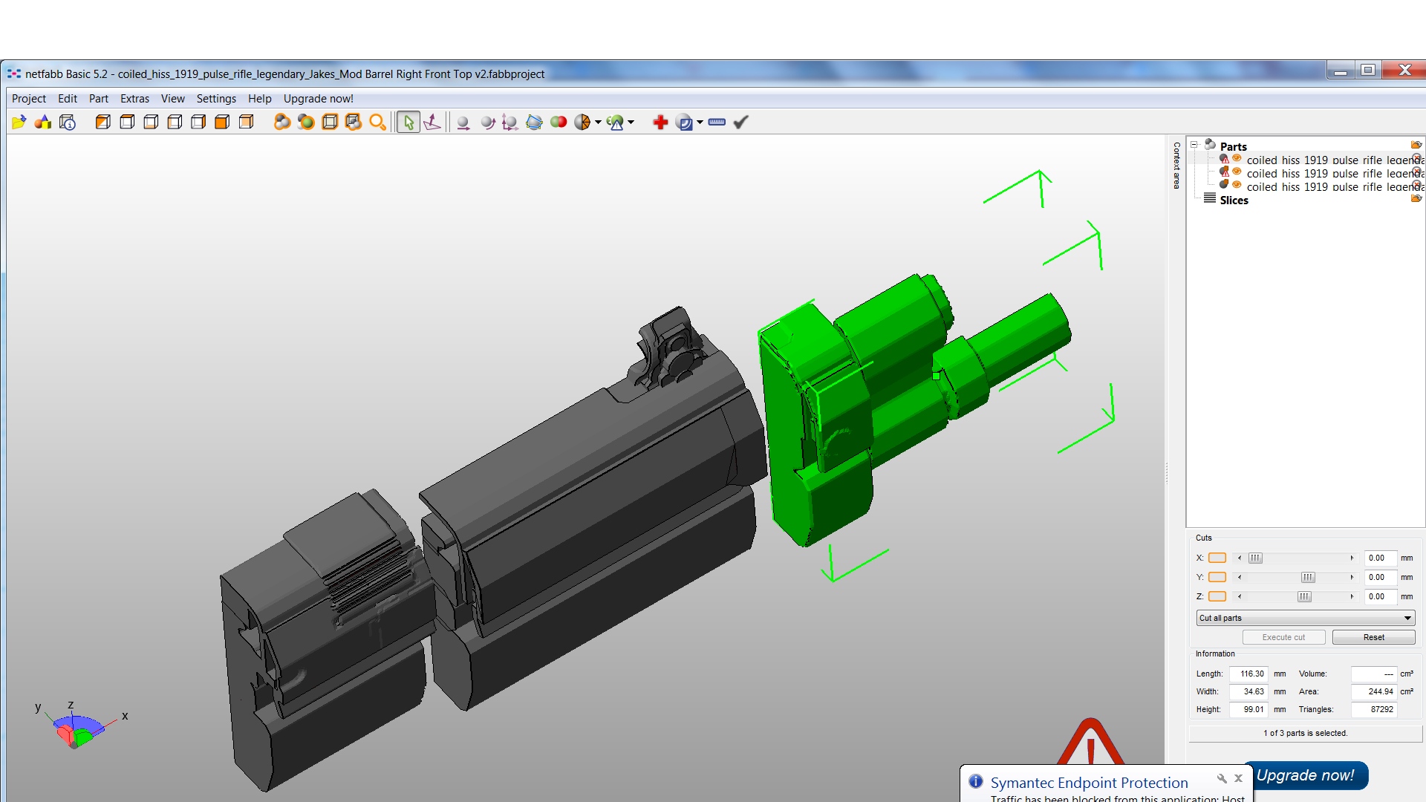Click the Y cut slider thumb

point(1308,578)
